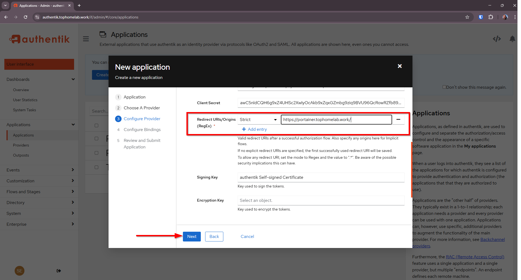Click inside the redirect URI text field

(x=336, y=120)
